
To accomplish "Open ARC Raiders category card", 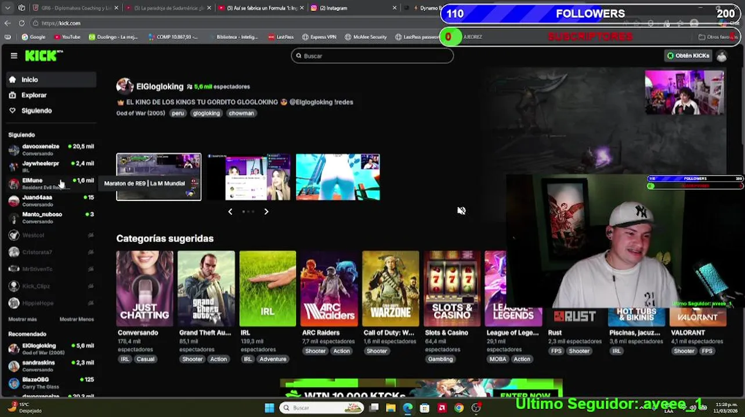I will pyautogui.click(x=329, y=288).
